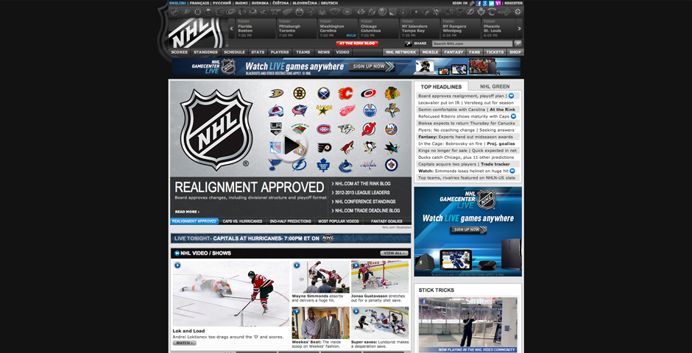
Task: Open the NHL Network menu item
Action: pos(400,52)
